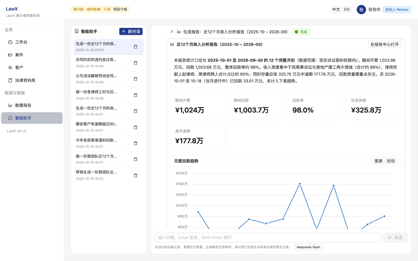Delete the conversation 公司违法解除劳动合同

(x=136, y=79)
